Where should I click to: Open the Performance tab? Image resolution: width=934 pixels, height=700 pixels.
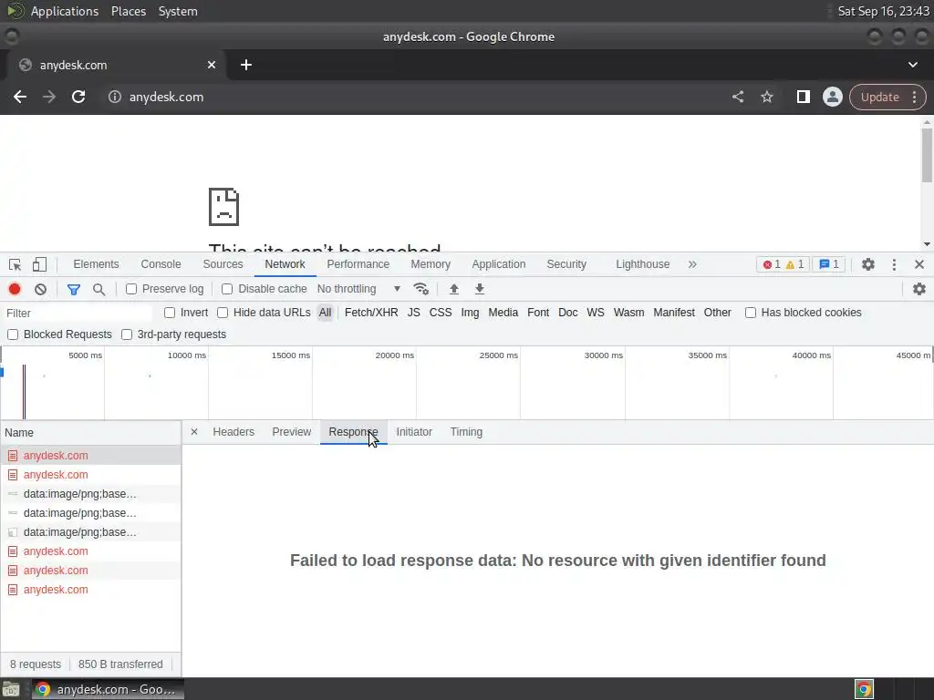358,264
